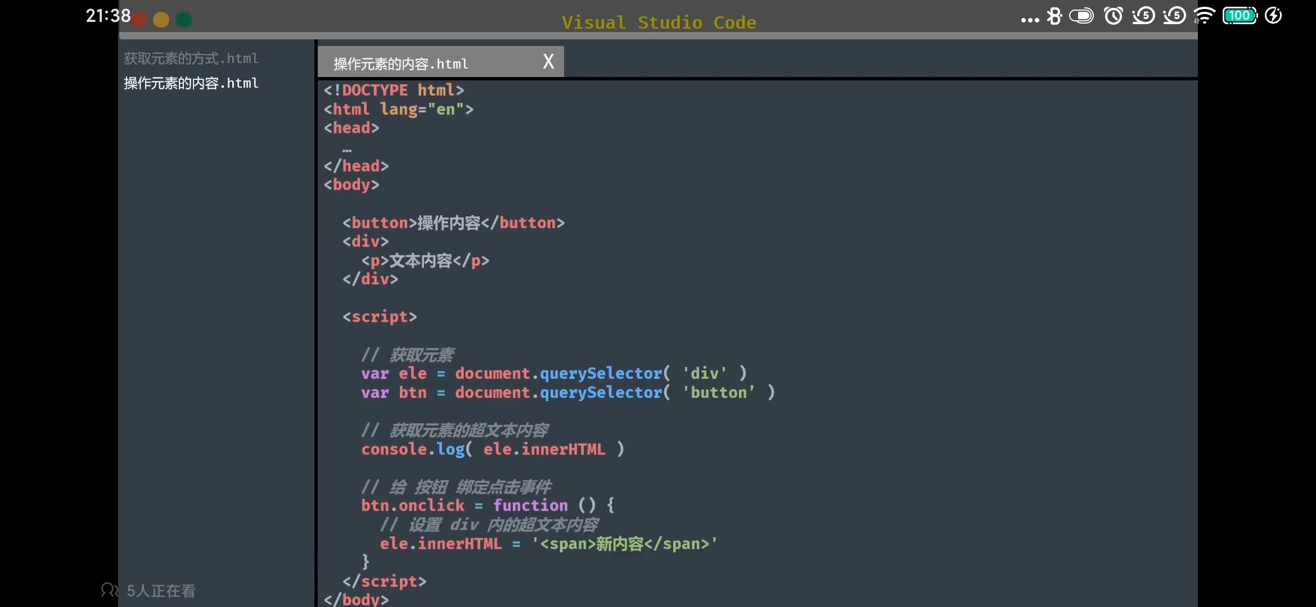Open 获取元素的方式.html in the file sidebar

pos(191,58)
